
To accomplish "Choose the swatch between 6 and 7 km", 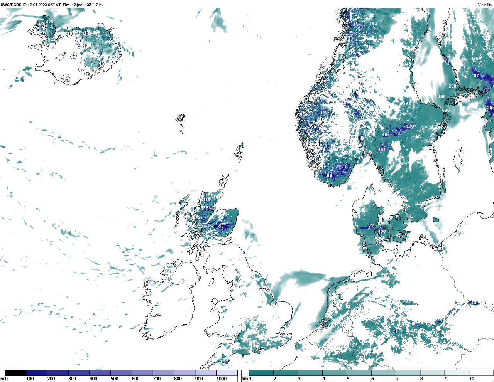I will coord(383,373).
